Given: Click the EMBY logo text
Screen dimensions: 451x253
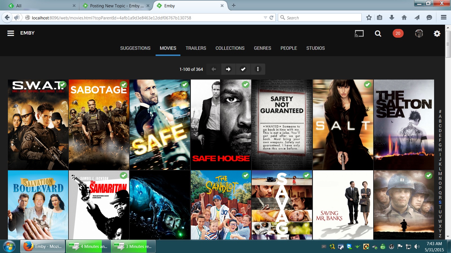Looking at the screenshot, I should pyautogui.click(x=27, y=33).
